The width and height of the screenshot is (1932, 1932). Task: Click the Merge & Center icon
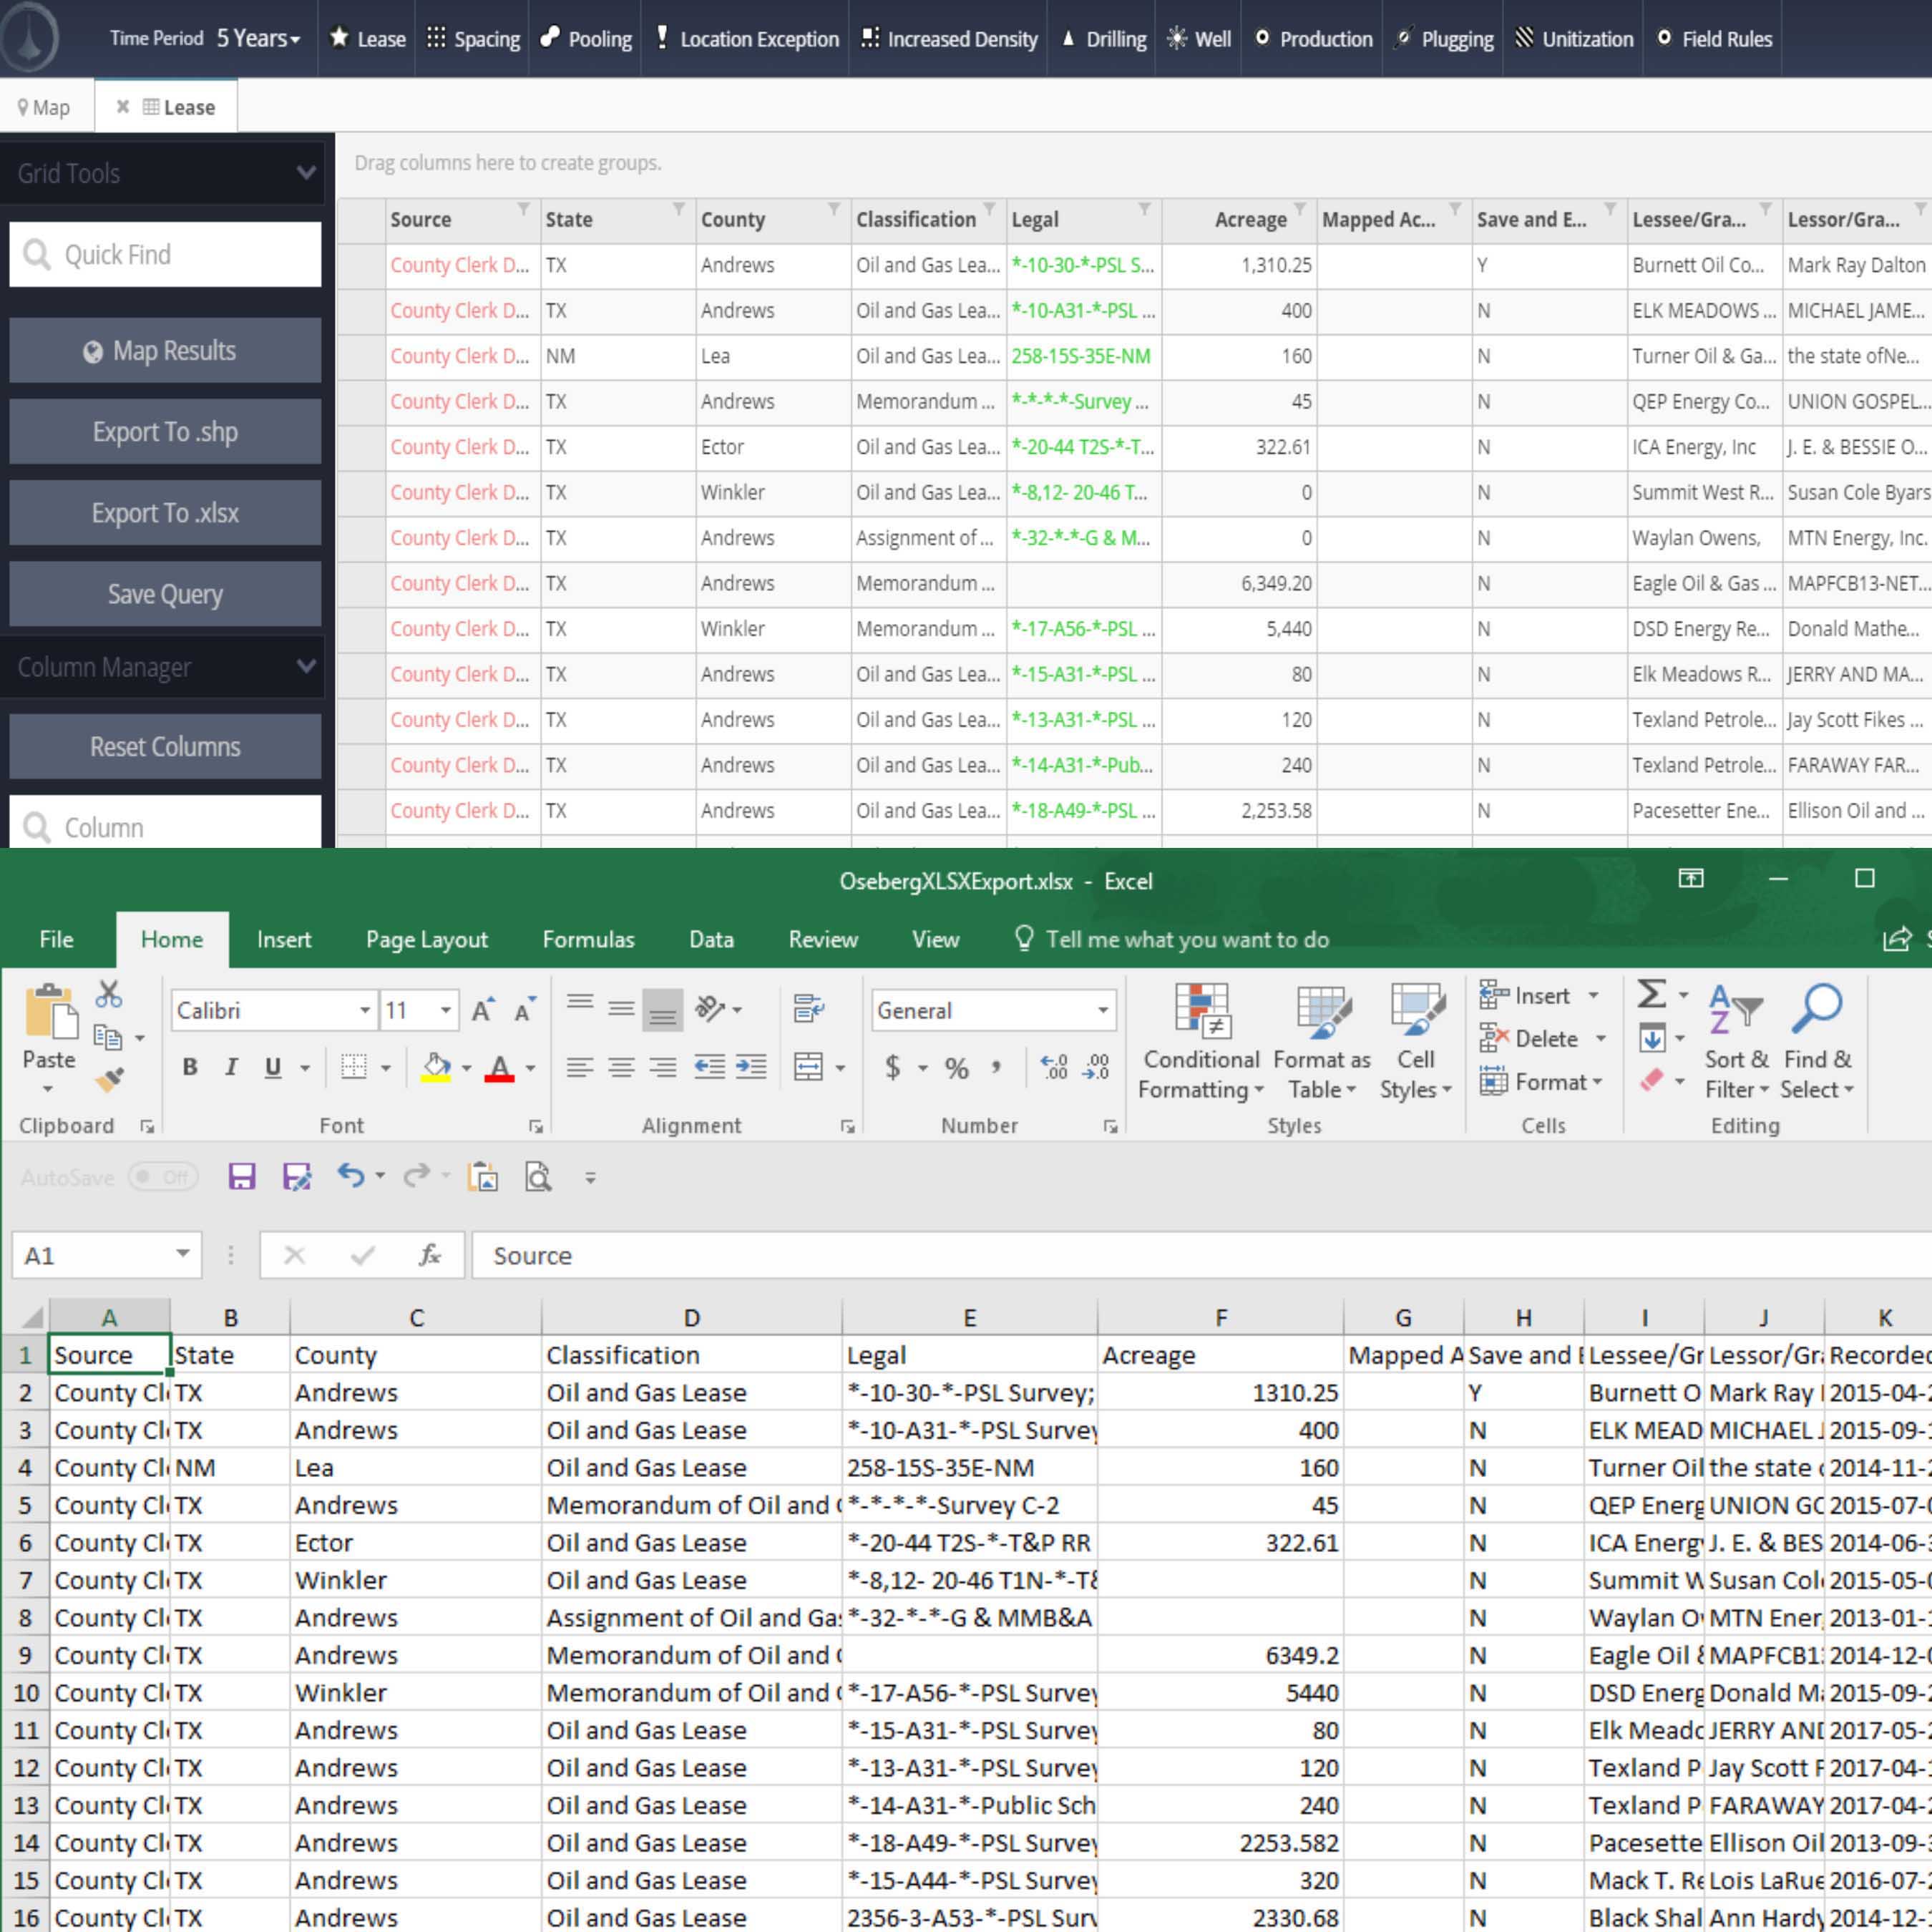coord(808,1067)
